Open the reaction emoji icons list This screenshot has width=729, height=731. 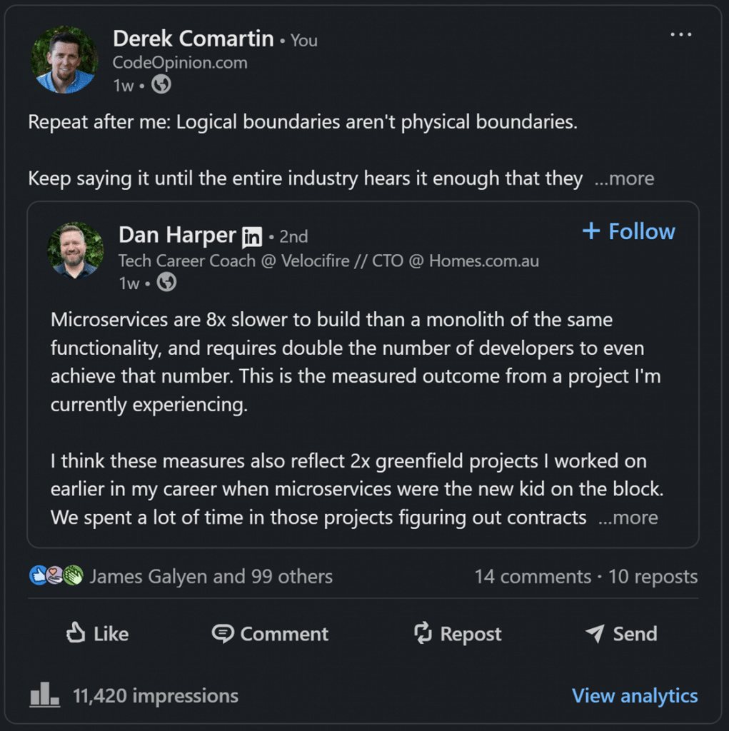(56, 576)
